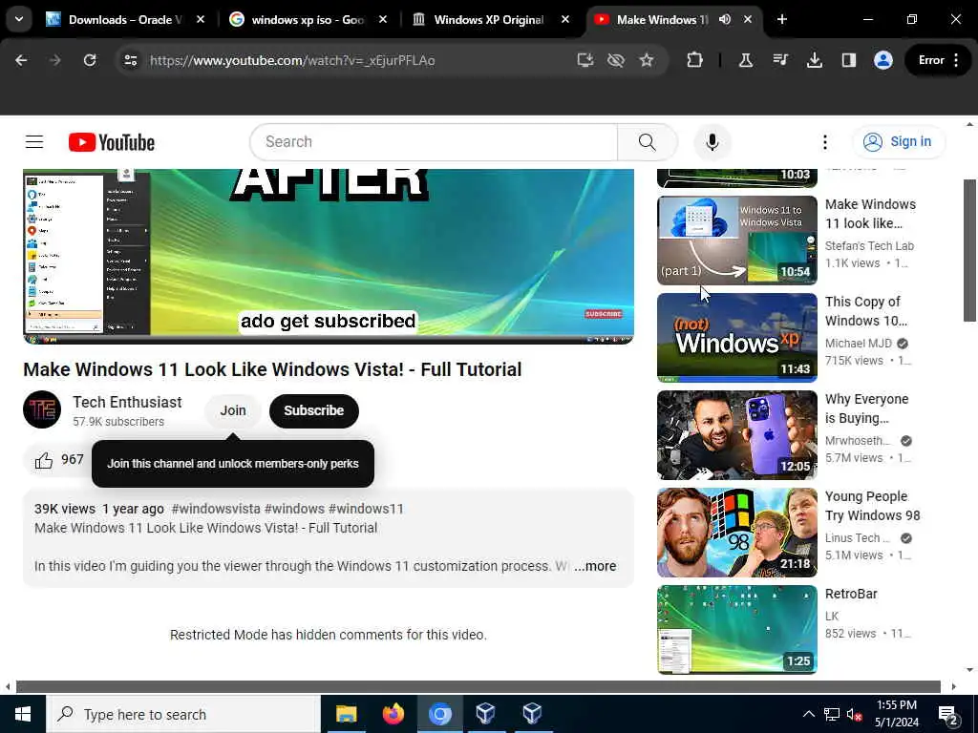Open browser Downloads icon
Screen dimensions: 978x733
coord(814,60)
